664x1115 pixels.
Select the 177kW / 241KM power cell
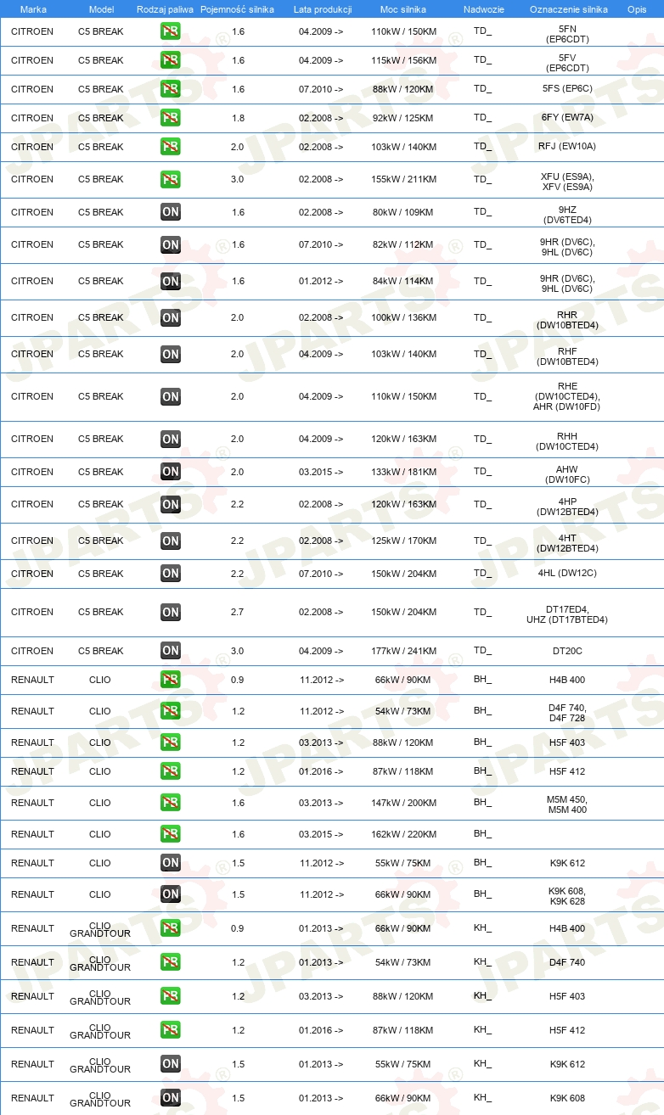coord(403,651)
